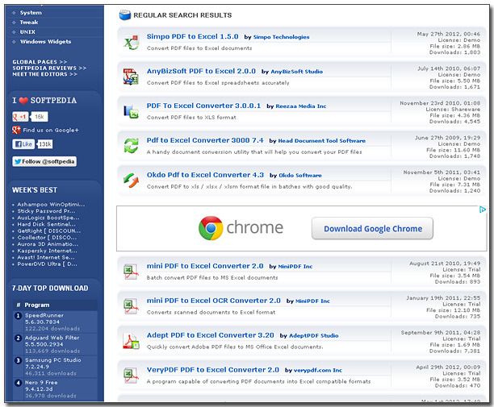Click the 131k Facebook like count bubble
This screenshot has width=494, height=407.
click(44, 144)
